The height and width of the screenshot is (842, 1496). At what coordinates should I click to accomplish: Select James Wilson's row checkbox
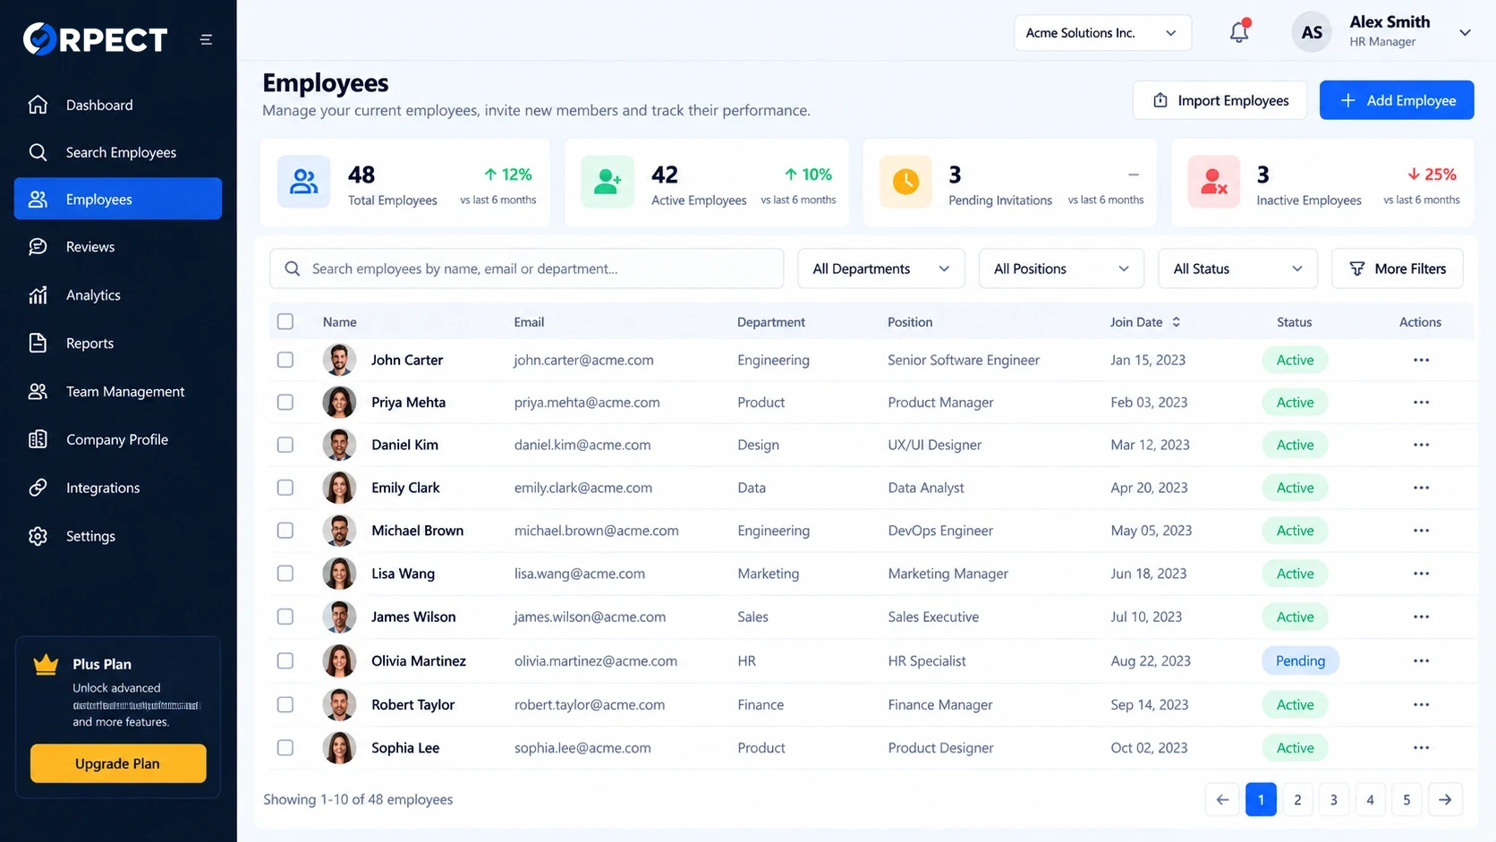(x=285, y=617)
